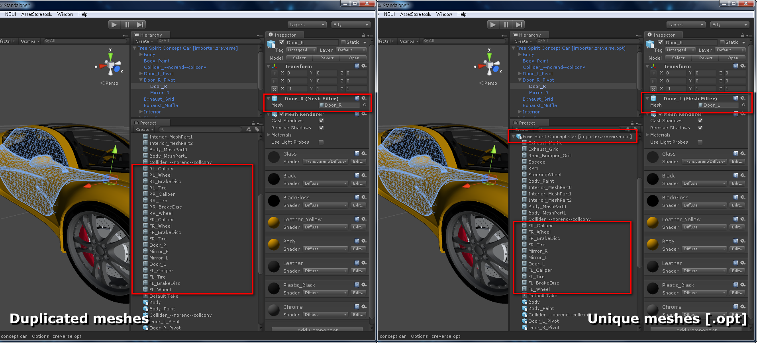Toggle Receive Shadows checkbox in left Inspector
The height and width of the screenshot is (343, 757).
coord(321,128)
